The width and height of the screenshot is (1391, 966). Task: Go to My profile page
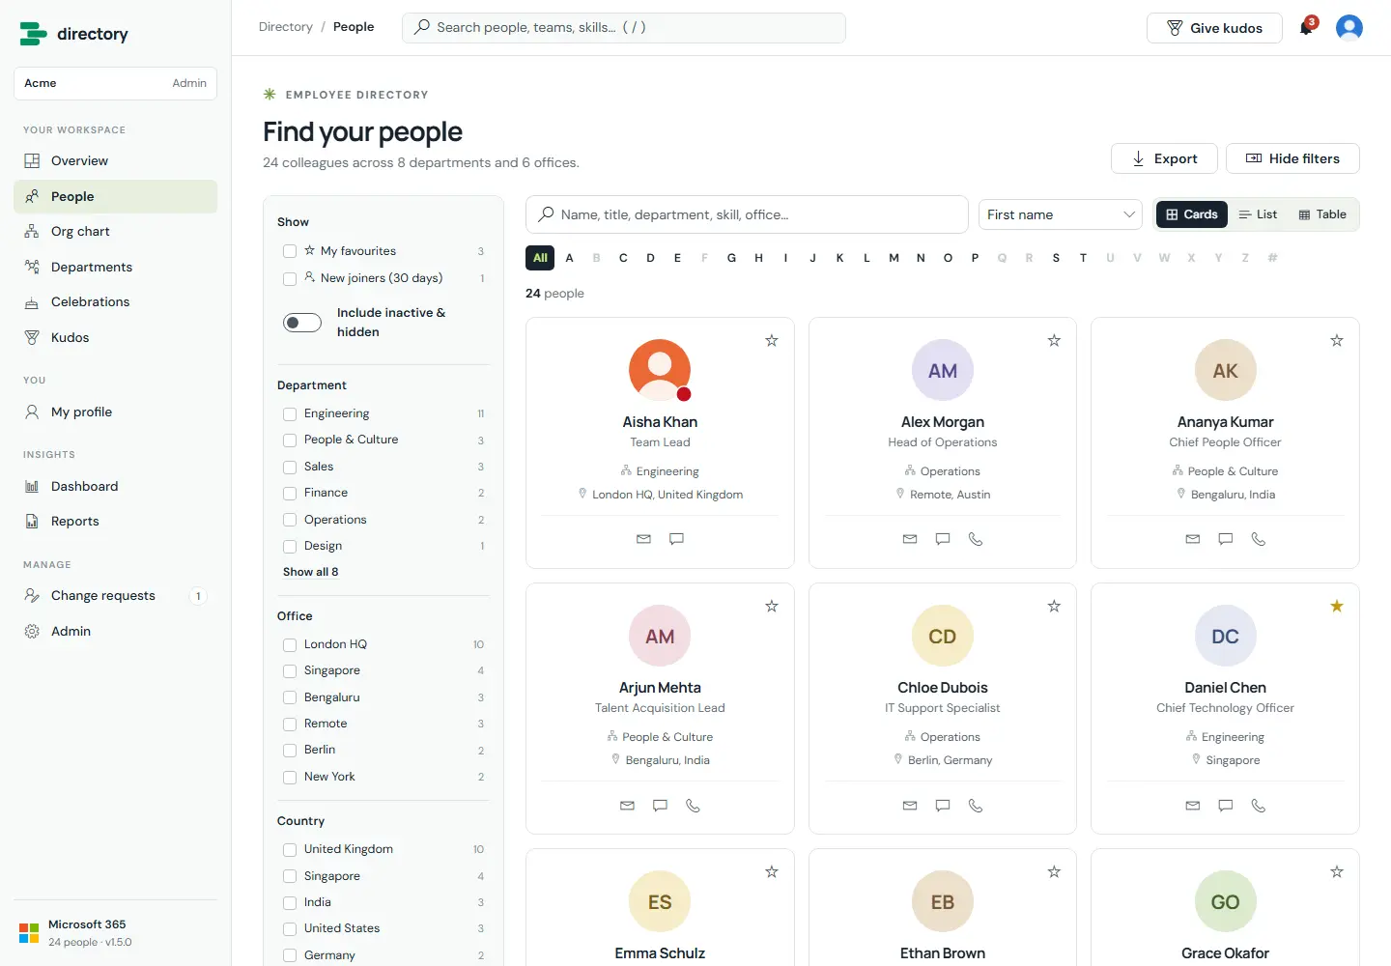[x=115, y=412]
